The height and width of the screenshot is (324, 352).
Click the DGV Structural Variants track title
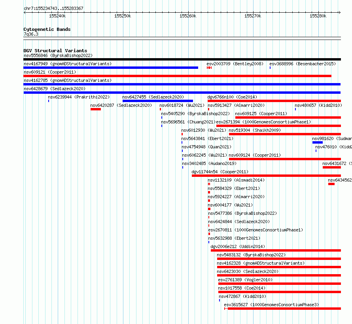(x=55, y=51)
